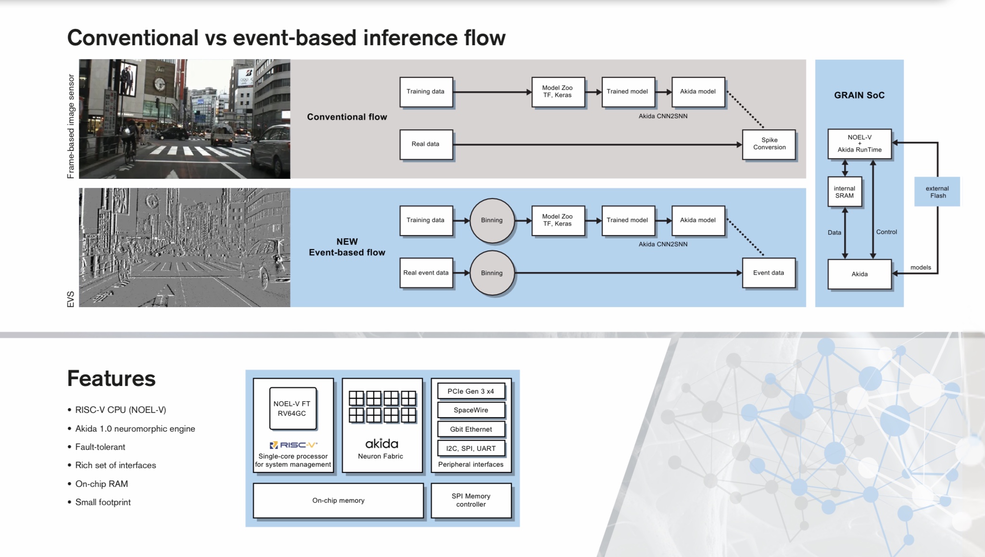985x557 pixels.
Task: Click the 'Rich set of interfaces' bullet
Action: (x=115, y=465)
